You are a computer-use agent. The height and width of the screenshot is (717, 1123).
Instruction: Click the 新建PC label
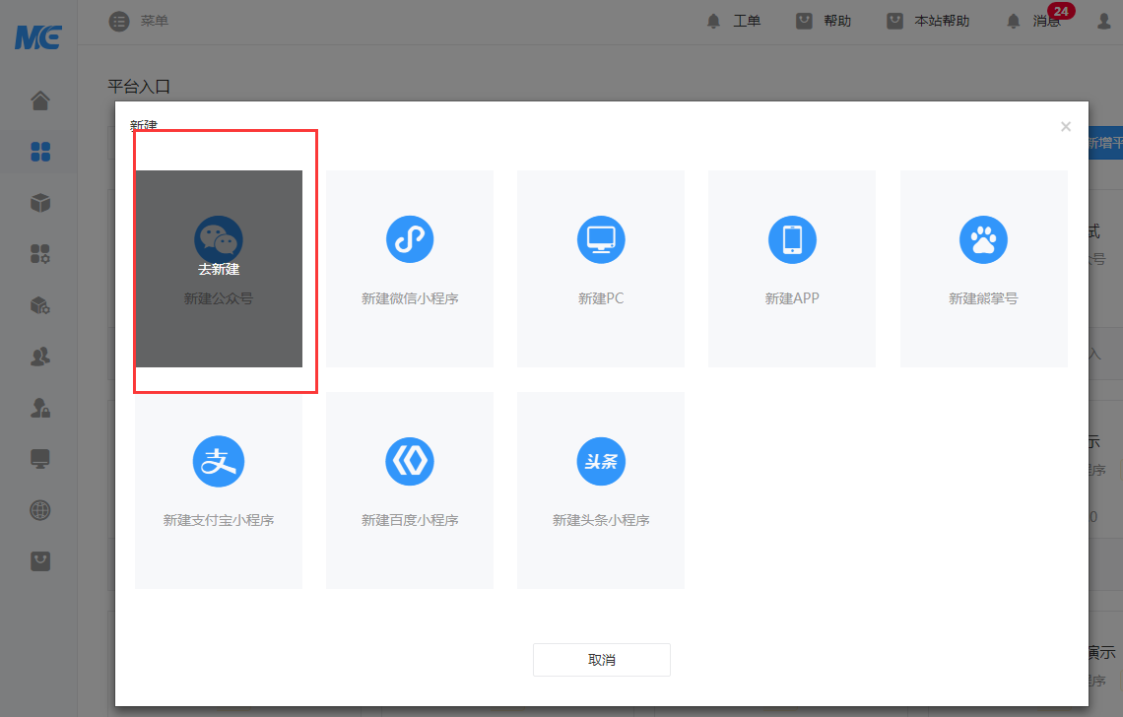601,298
